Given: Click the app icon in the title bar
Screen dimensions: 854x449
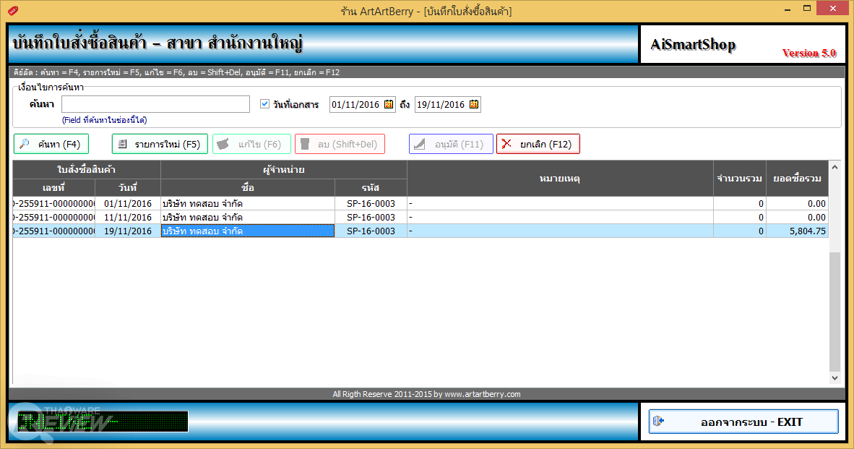Looking at the screenshot, I should pyautogui.click(x=13, y=10).
